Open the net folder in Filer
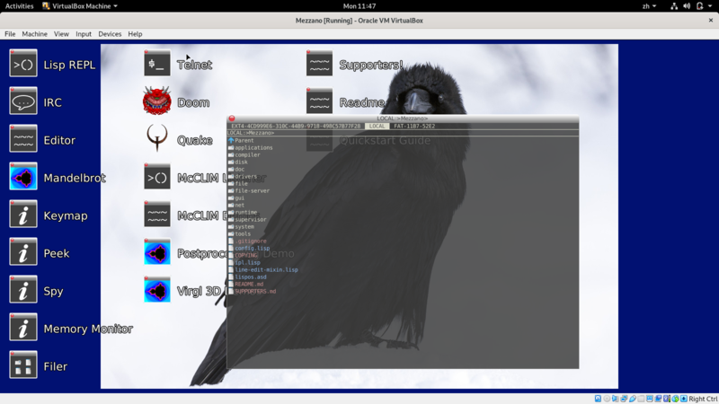Screen dimensions: 719x404 [236, 206]
